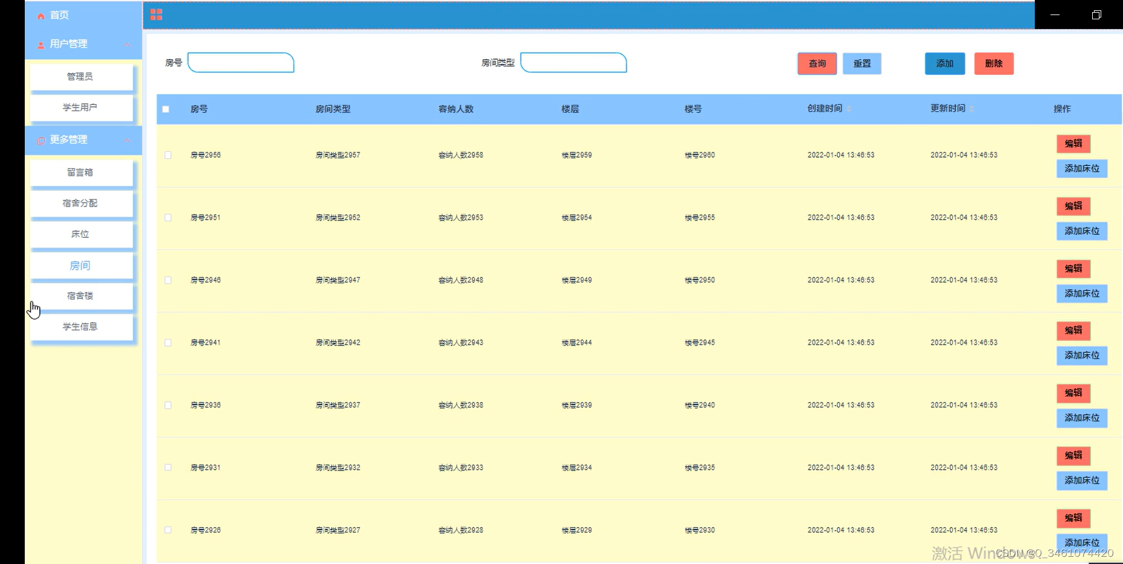The width and height of the screenshot is (1123, 564).
Task: Collapse the 用户管理 section chevron
Action: (127, 45)
